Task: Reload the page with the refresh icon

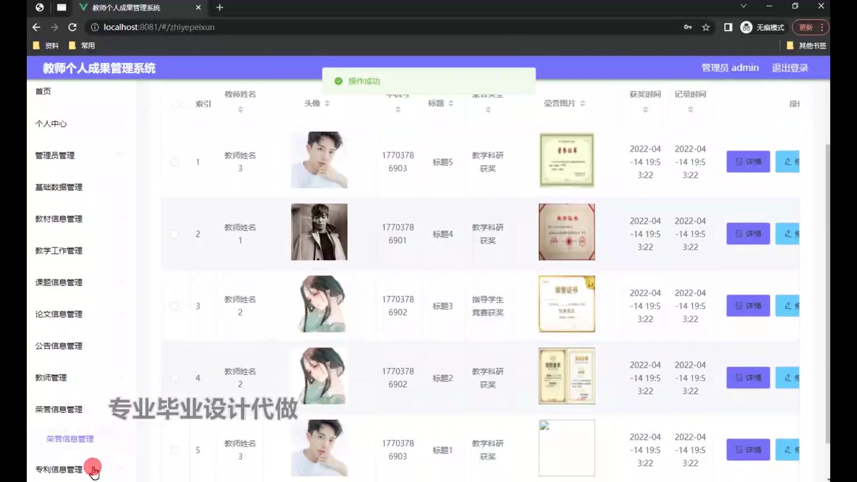Action: [72, 27]
